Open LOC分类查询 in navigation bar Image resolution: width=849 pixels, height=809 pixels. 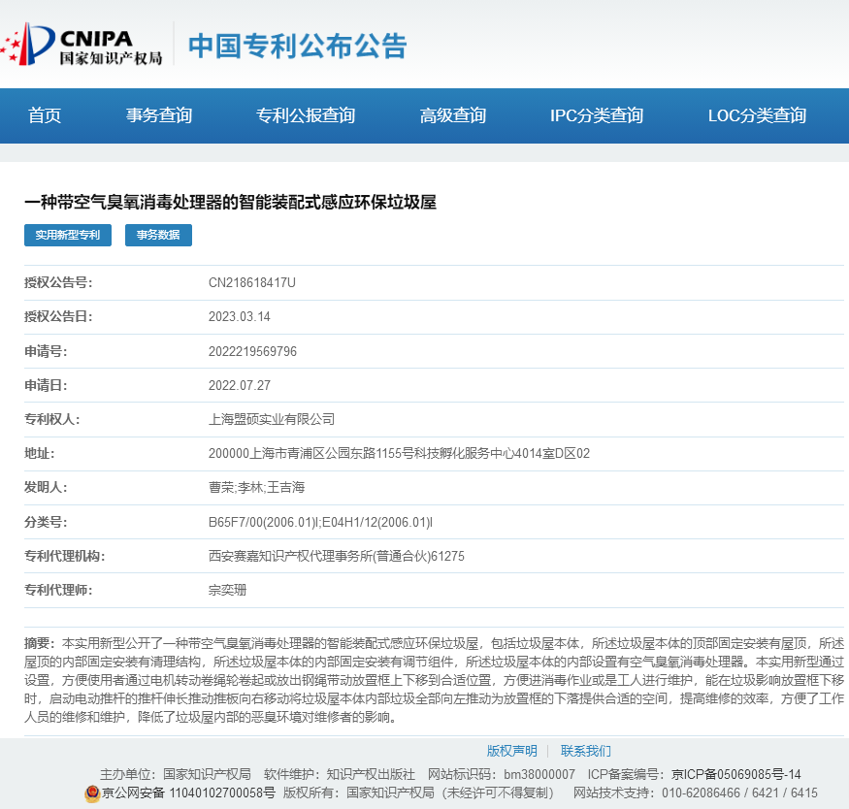757,115
